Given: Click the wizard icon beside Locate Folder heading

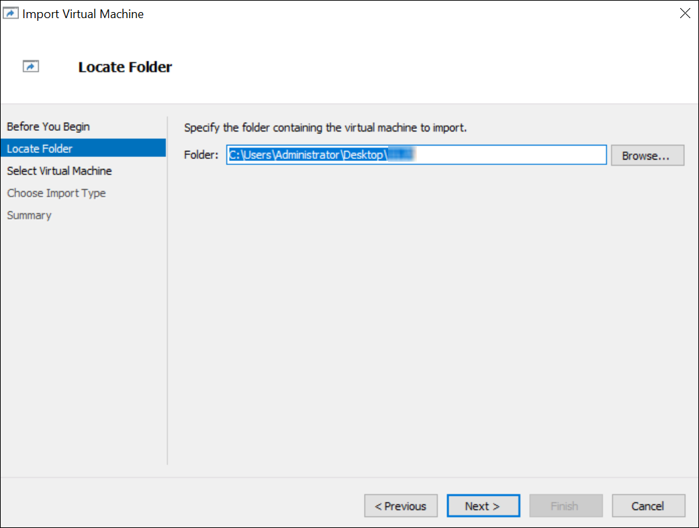Looking at the screenshot, I should 31,66.
